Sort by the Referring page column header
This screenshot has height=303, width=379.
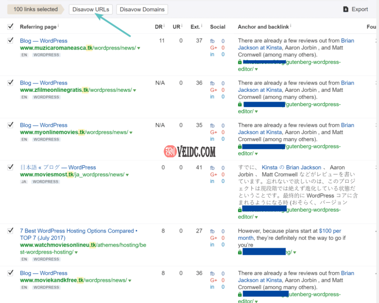pos(38,27)
